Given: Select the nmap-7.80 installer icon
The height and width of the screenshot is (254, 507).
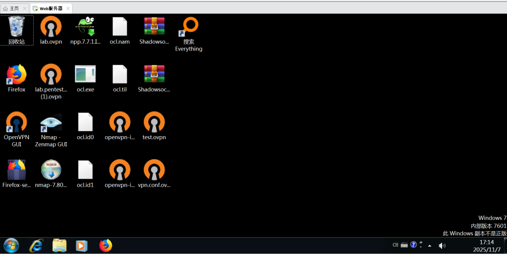Looking at the screenshot, I should pos(51,174).
